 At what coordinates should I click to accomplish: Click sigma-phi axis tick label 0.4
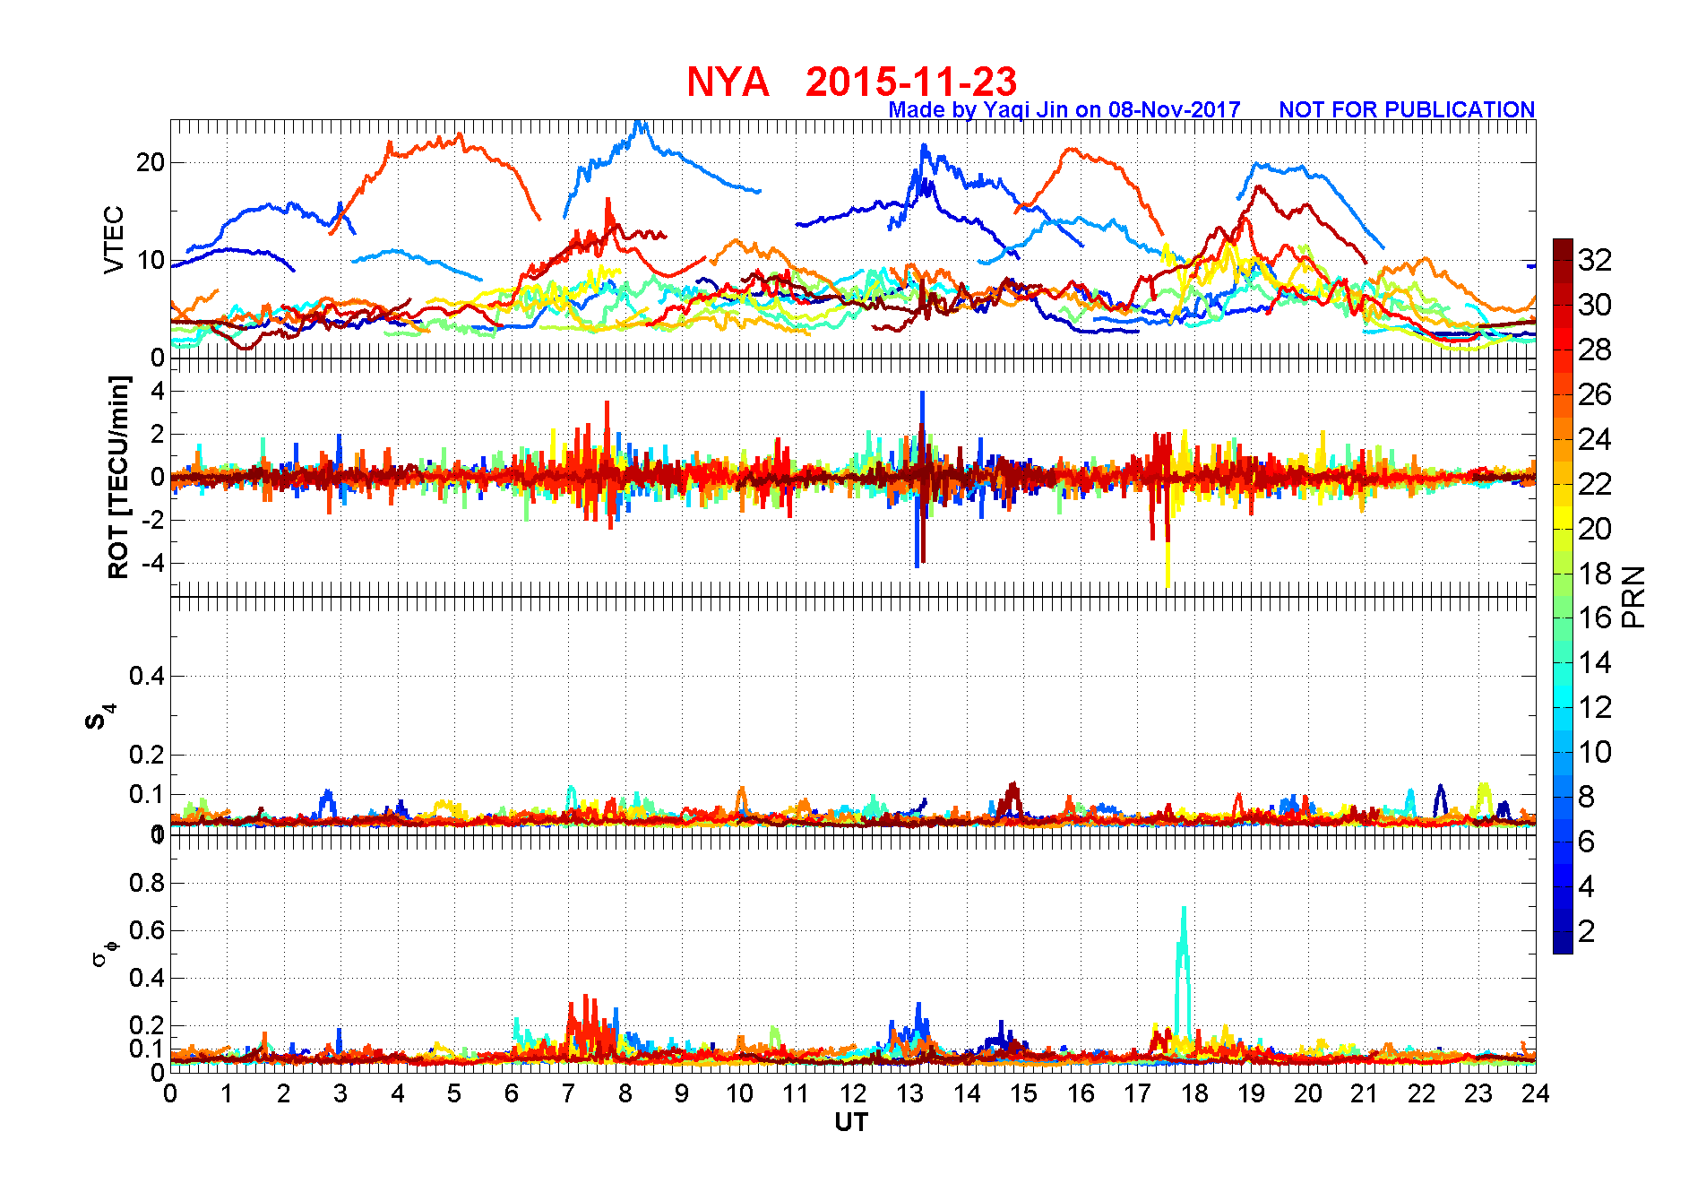click(x=147, y=978)
